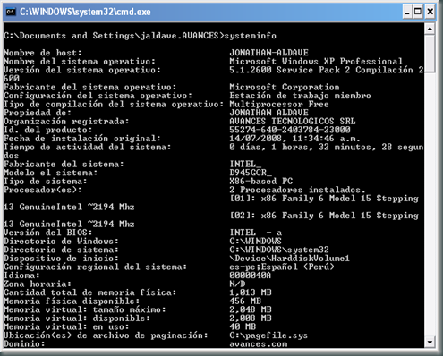Click the scrollbar down arrow
This screenshot has width=443, height=356.
(430, 342)
